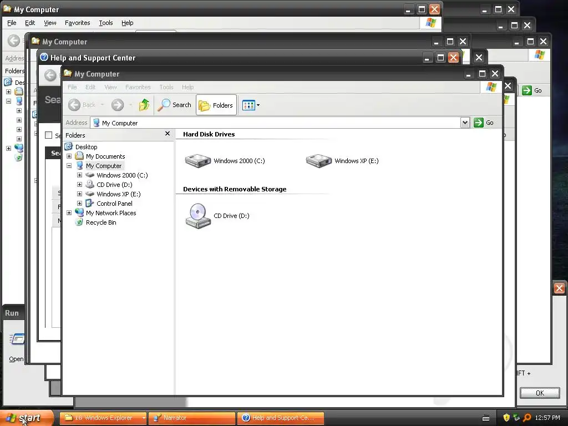Open View menu in front My Computer window
Image resolution: width=568 pixels, height=426 pixels.
click(x=110, y=87)
